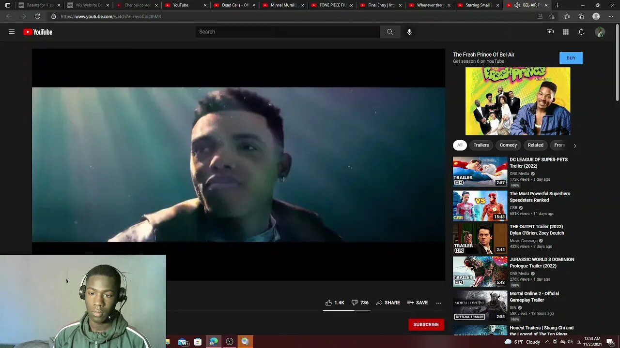The image size is (620, 348).
Task: Close the BEL-AIR tab
Action: tap(546, 5)
